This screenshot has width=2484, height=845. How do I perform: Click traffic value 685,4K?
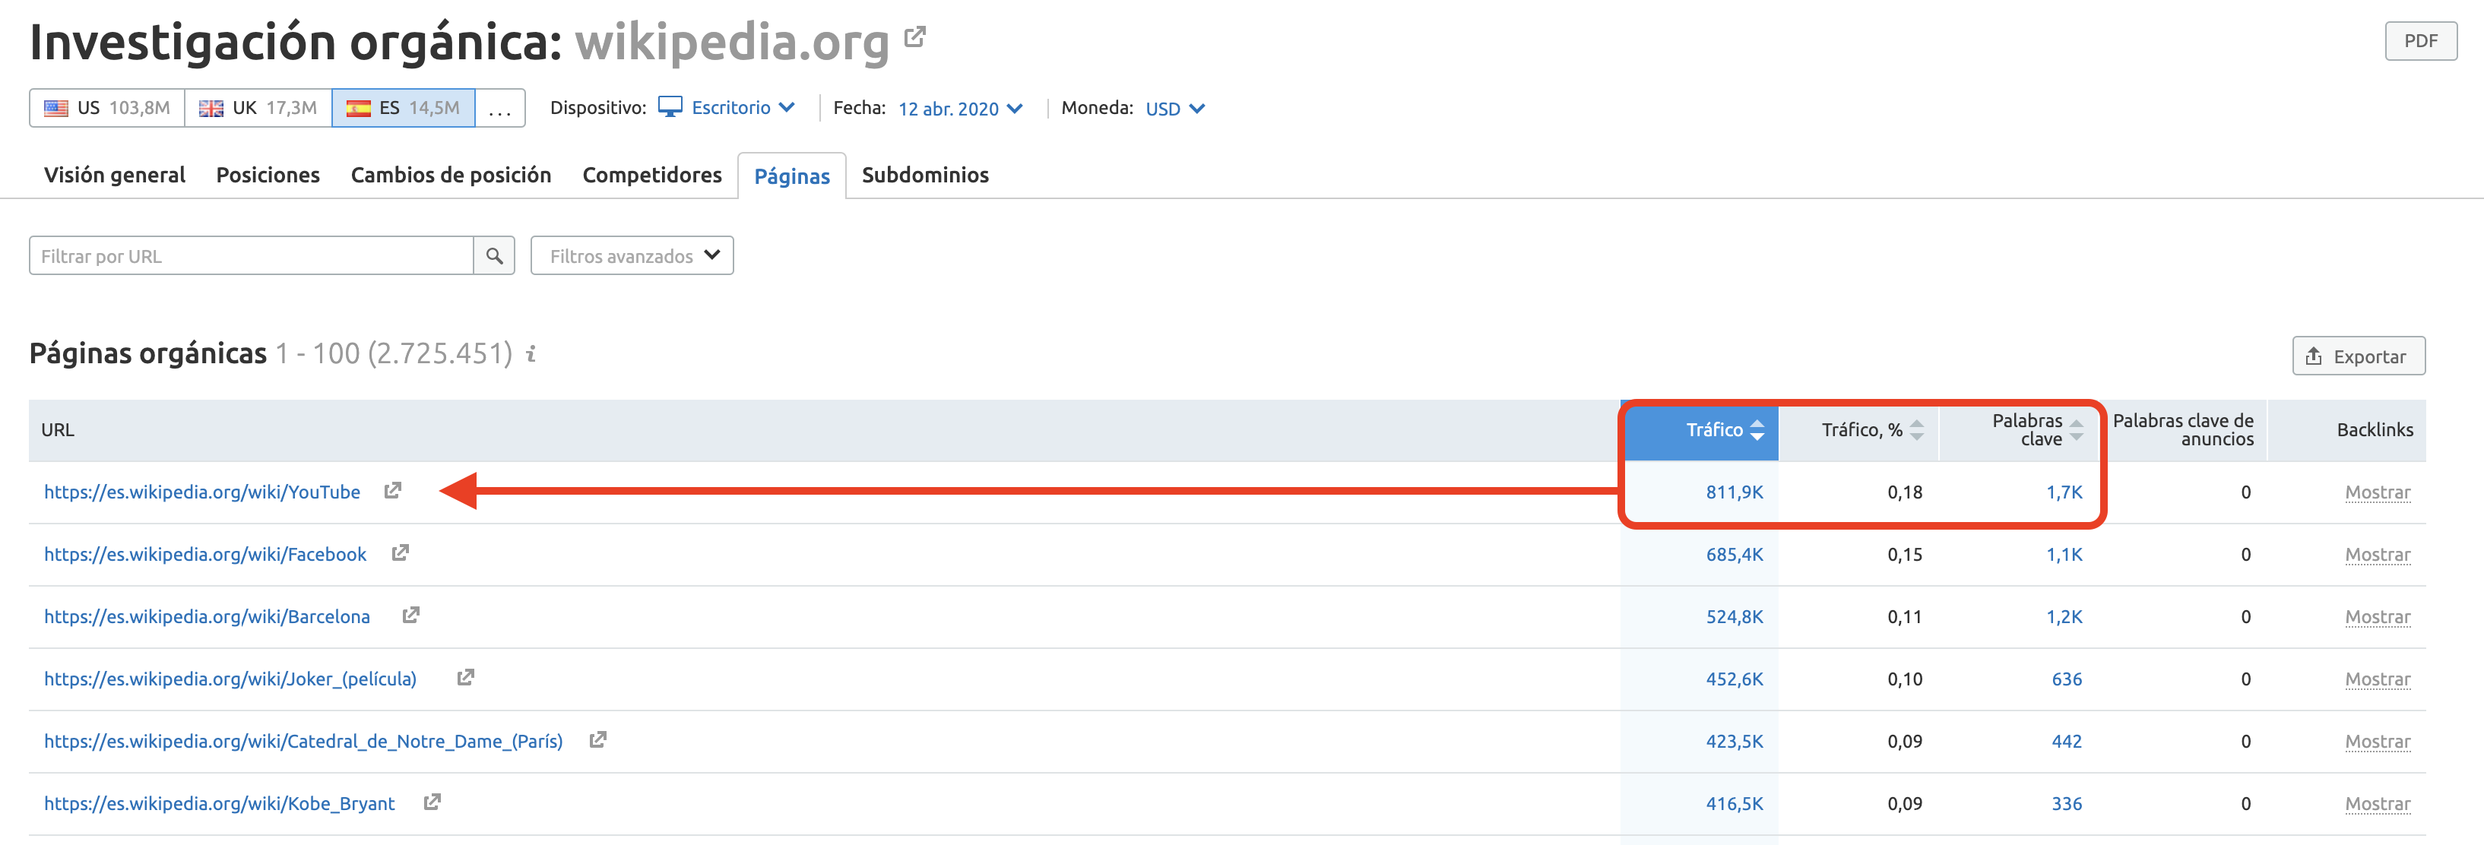click(x=1734, y=555)
